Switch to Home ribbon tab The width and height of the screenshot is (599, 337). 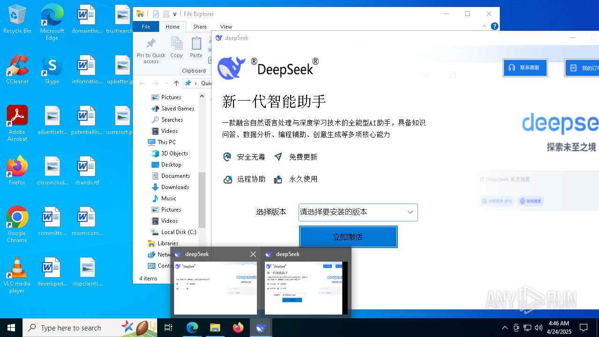(x=172, y=27)
